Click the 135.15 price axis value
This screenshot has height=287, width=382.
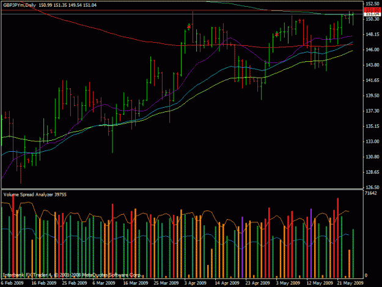coord(372,126)
